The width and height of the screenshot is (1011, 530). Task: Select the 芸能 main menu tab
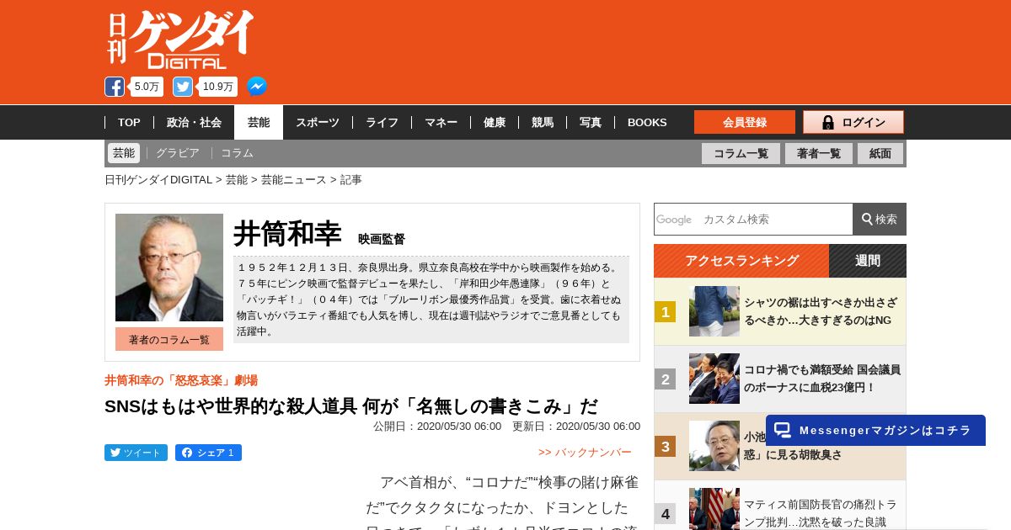[x=259, y=122]
